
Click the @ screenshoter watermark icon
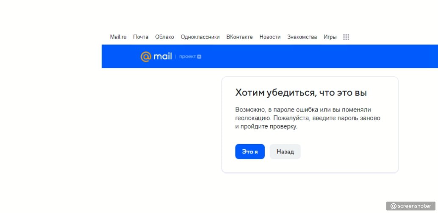point(393,206)
